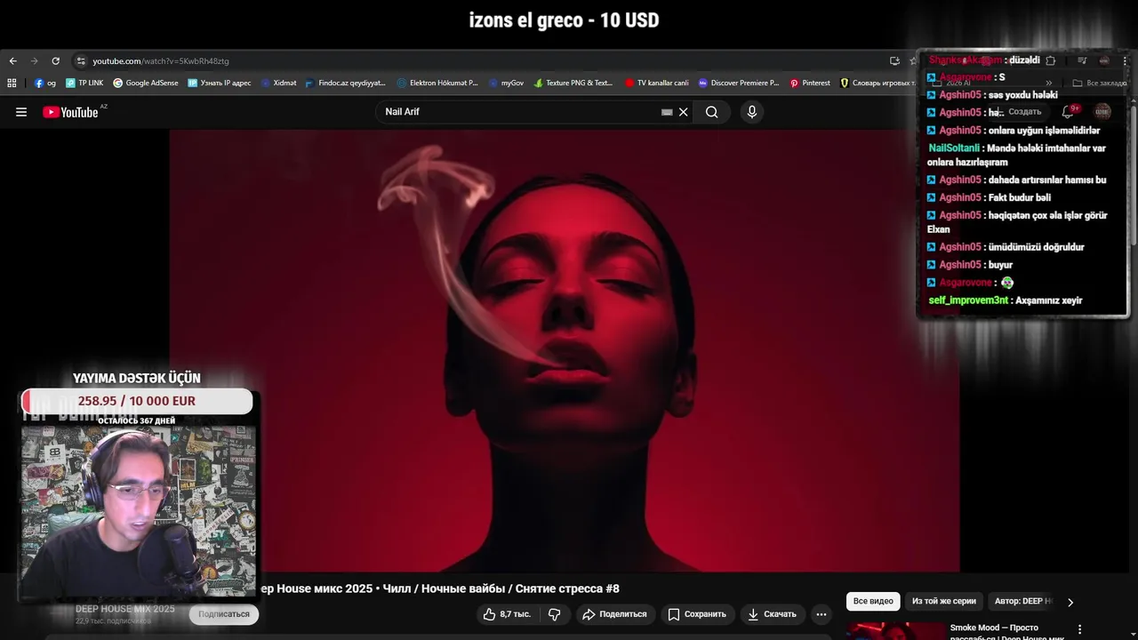This screenshot has width=1138, height=640.
Task: Open the YouTube hamburger guide menu
Action: click(21, 112)
